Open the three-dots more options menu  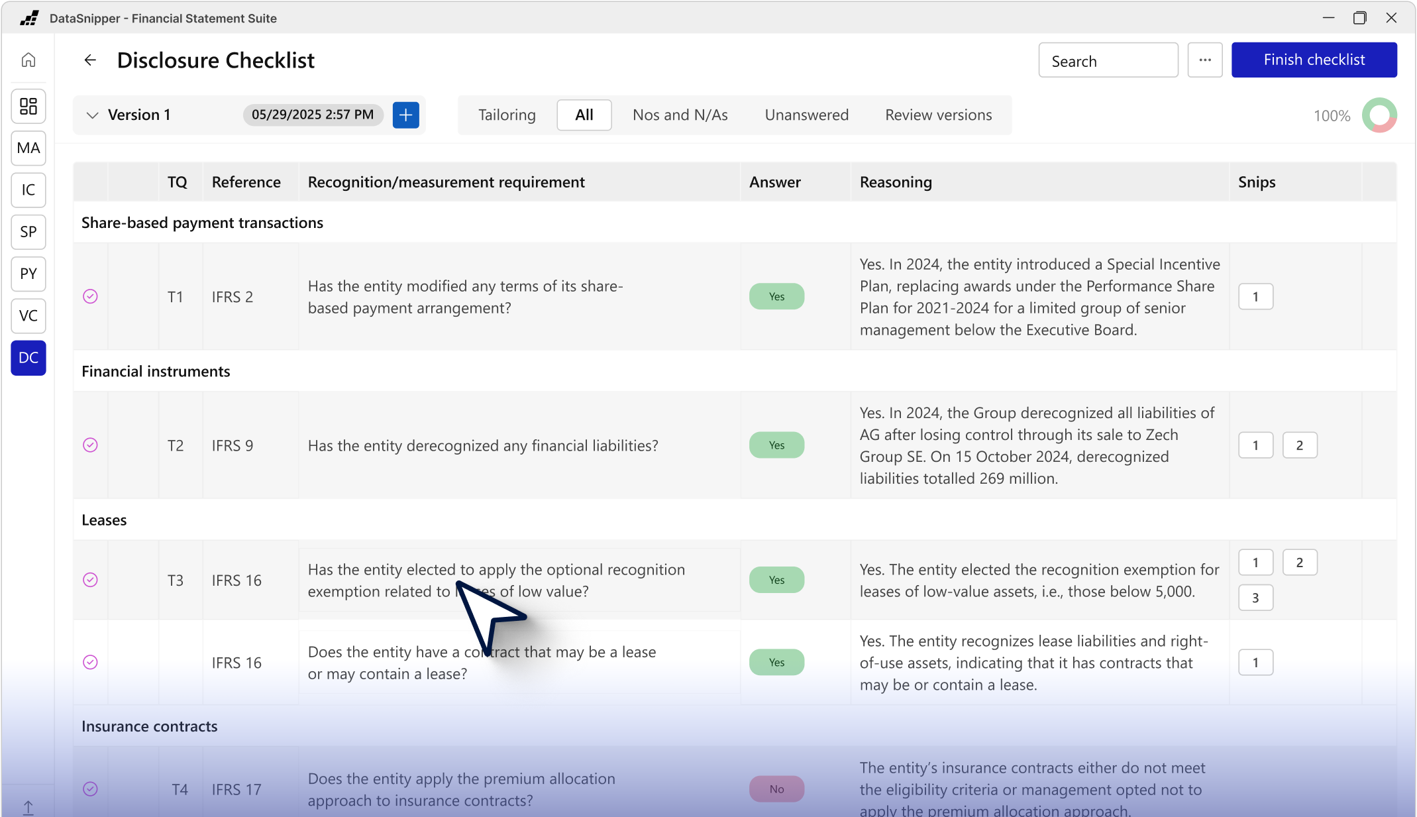pyautogui.click(x=1204, y=60)
